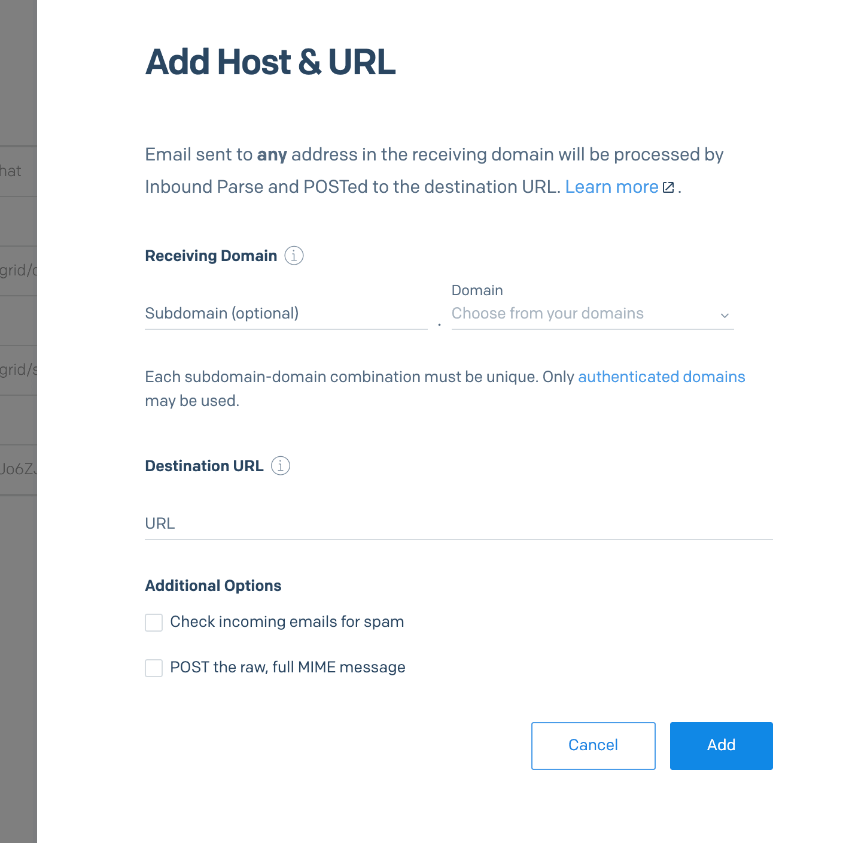Image resolution: width=846 pixels, height=843 pixels.
Task: Open the authenticated domains link
Action: point(661,377)
